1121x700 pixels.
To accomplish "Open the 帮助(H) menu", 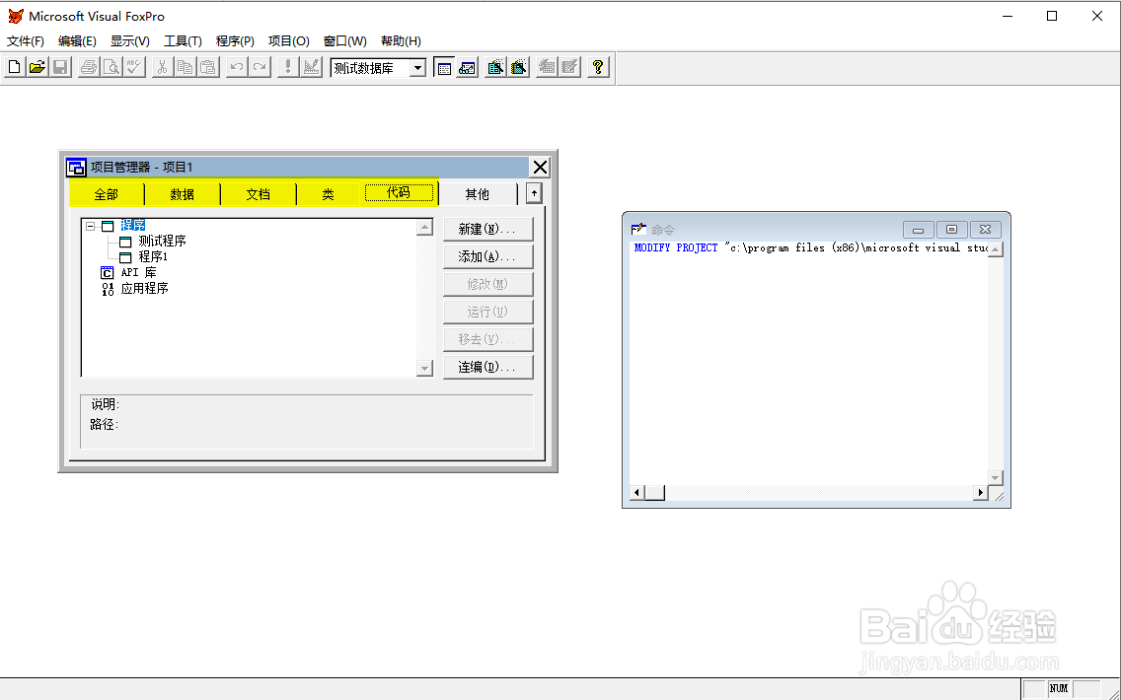I will (x=401, y=40).
